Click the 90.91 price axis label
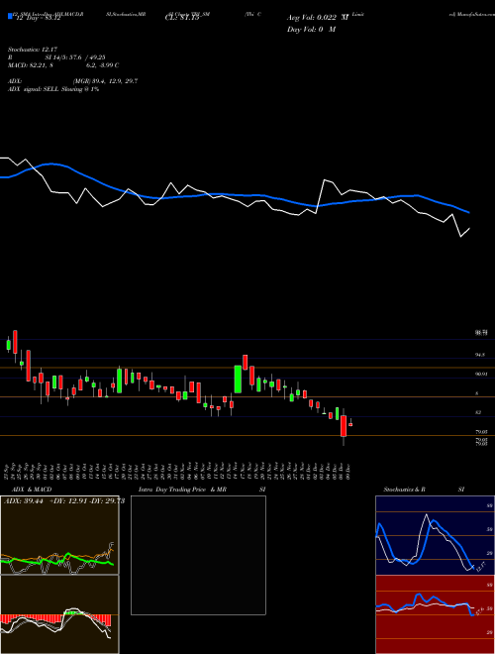The width and height of the screenshot is (495, 654). point(481,375)
